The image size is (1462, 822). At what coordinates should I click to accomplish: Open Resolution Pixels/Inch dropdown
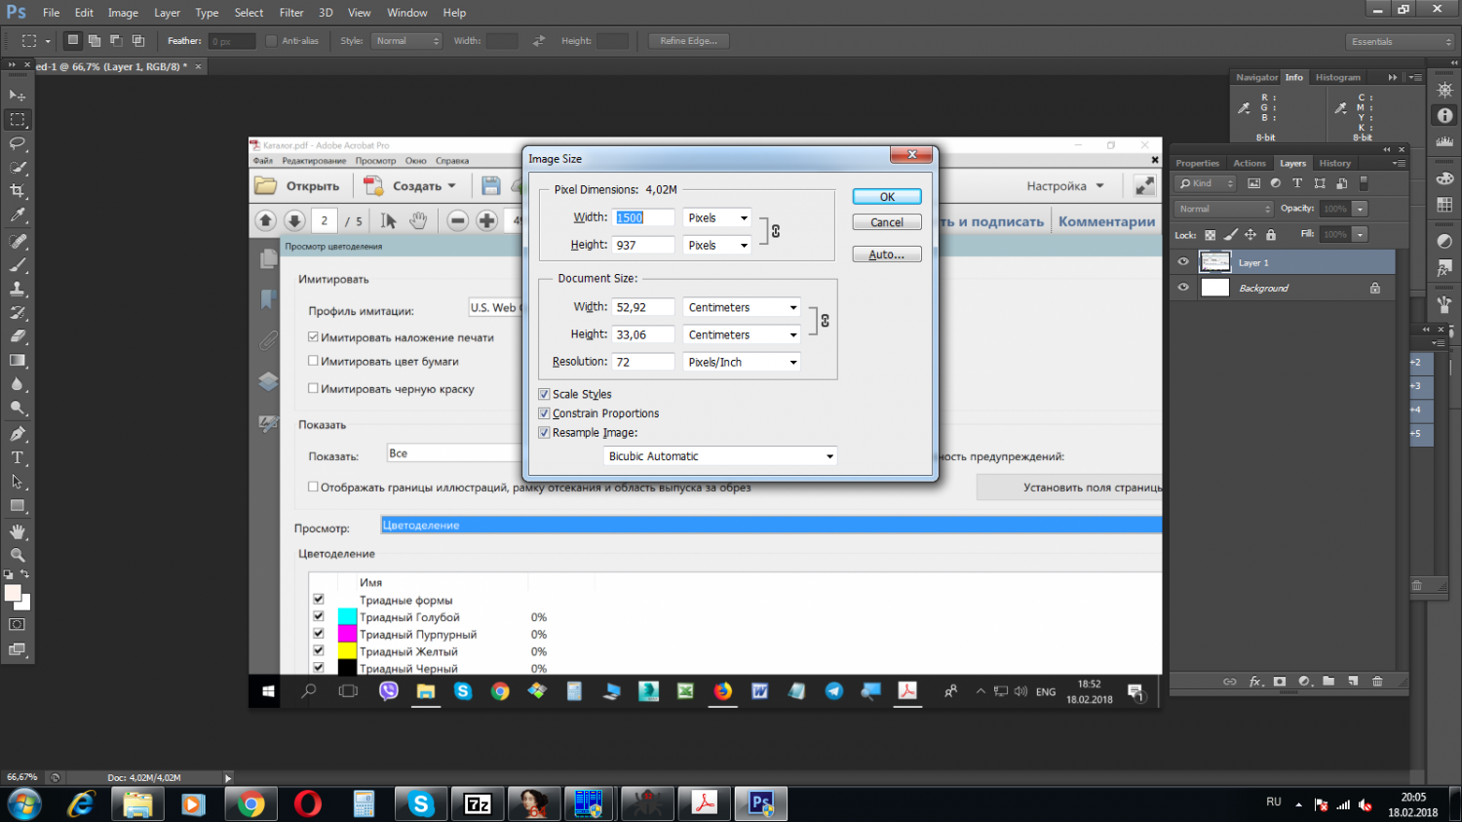742,362
